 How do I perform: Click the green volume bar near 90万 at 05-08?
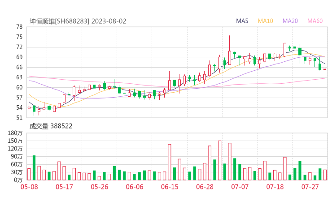coord(34,168)
